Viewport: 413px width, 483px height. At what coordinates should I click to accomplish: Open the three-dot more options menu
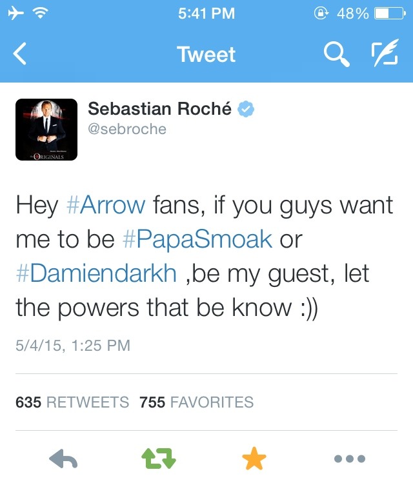[350, 458]
